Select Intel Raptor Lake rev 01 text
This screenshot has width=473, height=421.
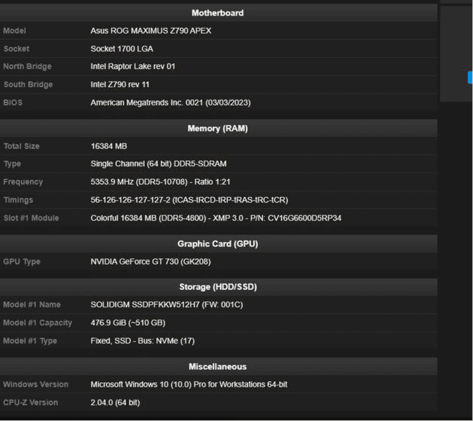point(133,66)
